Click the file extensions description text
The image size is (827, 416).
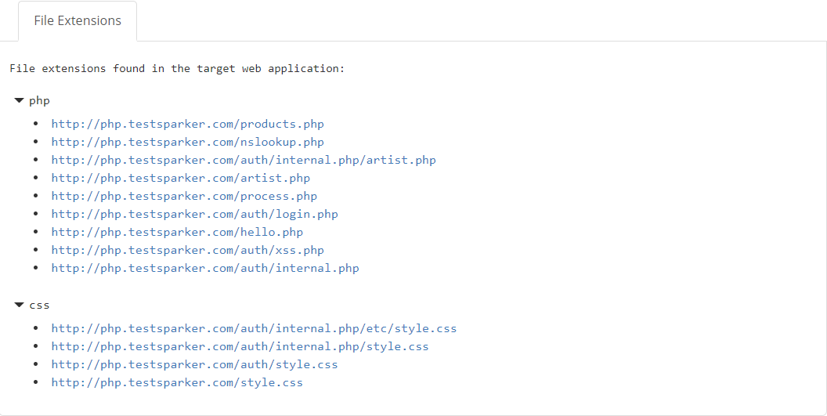(177, 68)
